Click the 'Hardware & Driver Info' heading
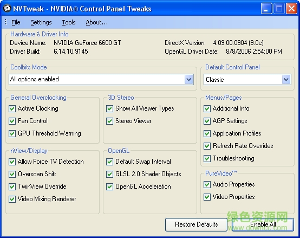The image size is (300, 238). pos(39,34)
